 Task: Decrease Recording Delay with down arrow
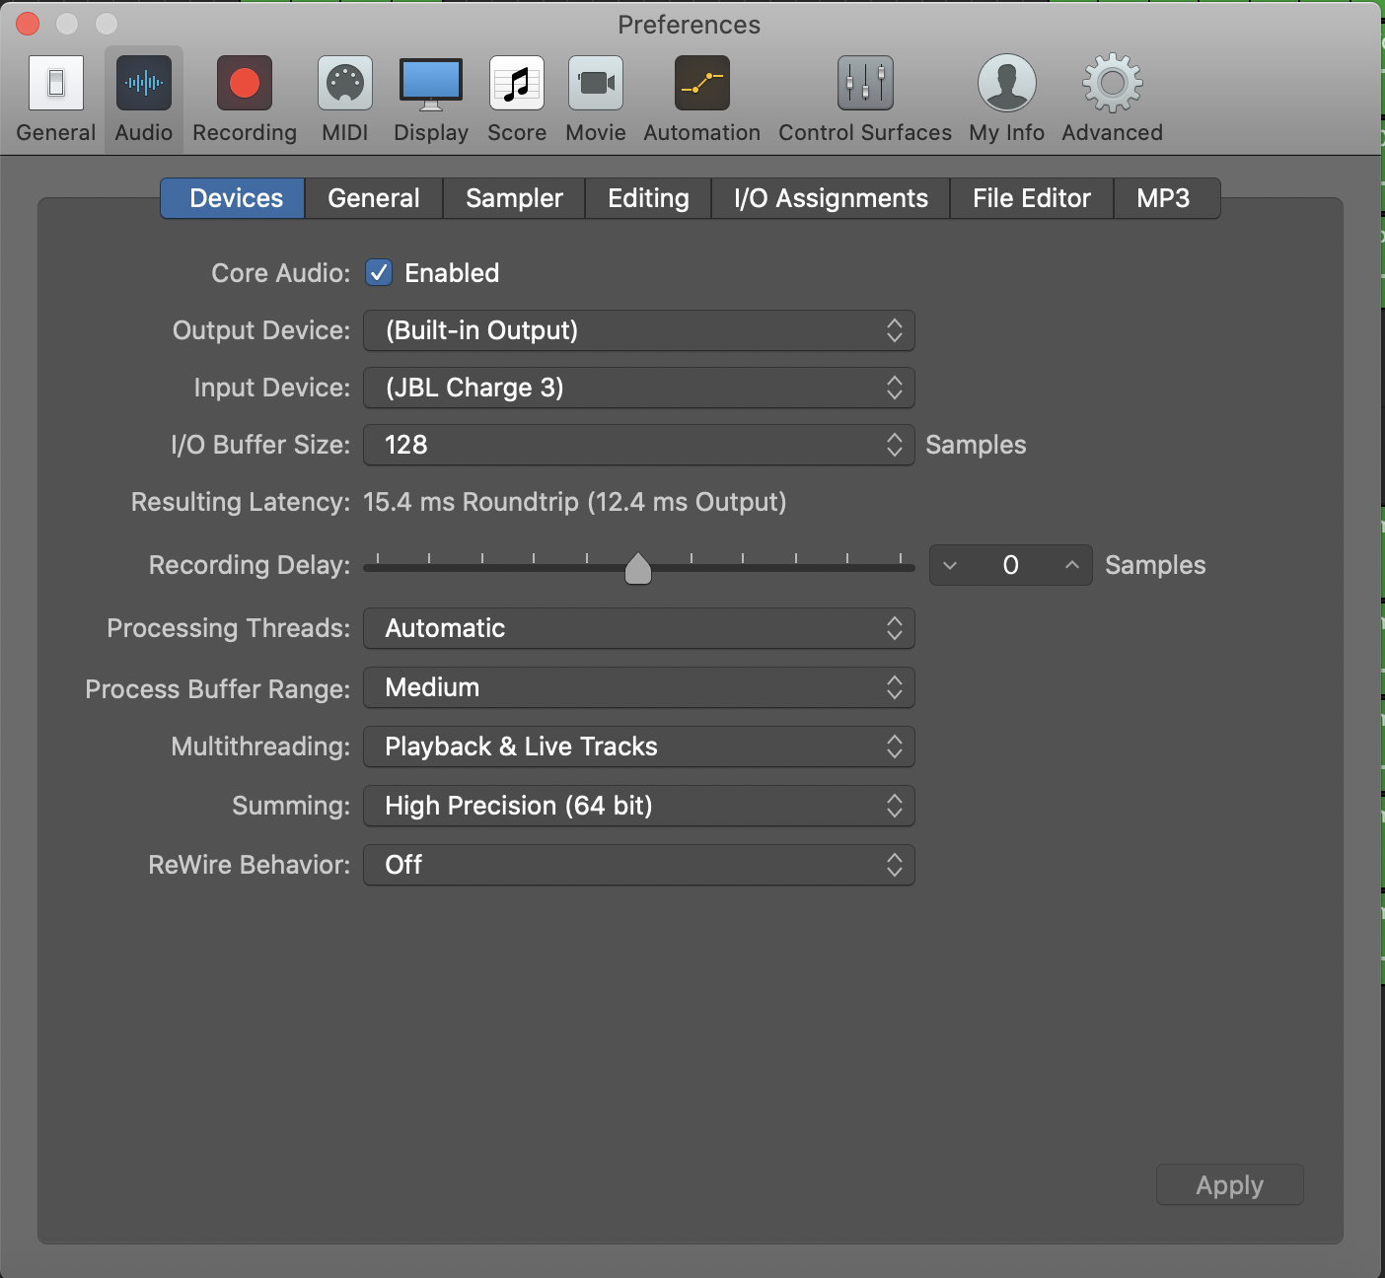point(950,565)
